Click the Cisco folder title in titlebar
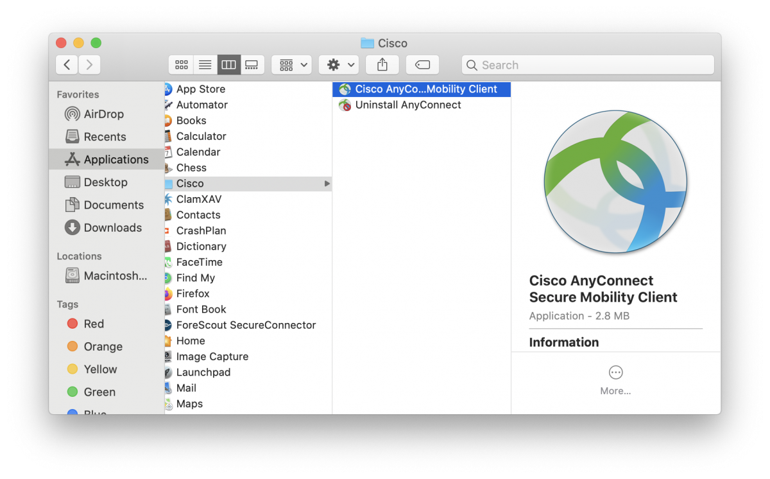 [384, 44]
